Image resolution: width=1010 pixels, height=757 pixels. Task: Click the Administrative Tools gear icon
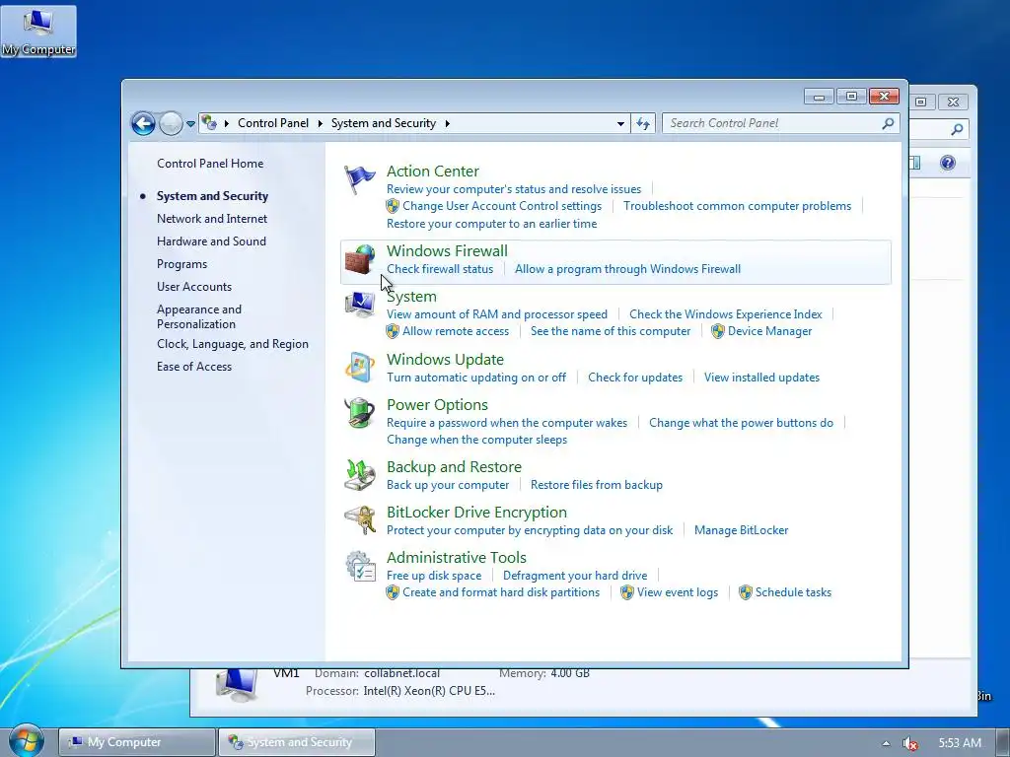coord(359,566)
